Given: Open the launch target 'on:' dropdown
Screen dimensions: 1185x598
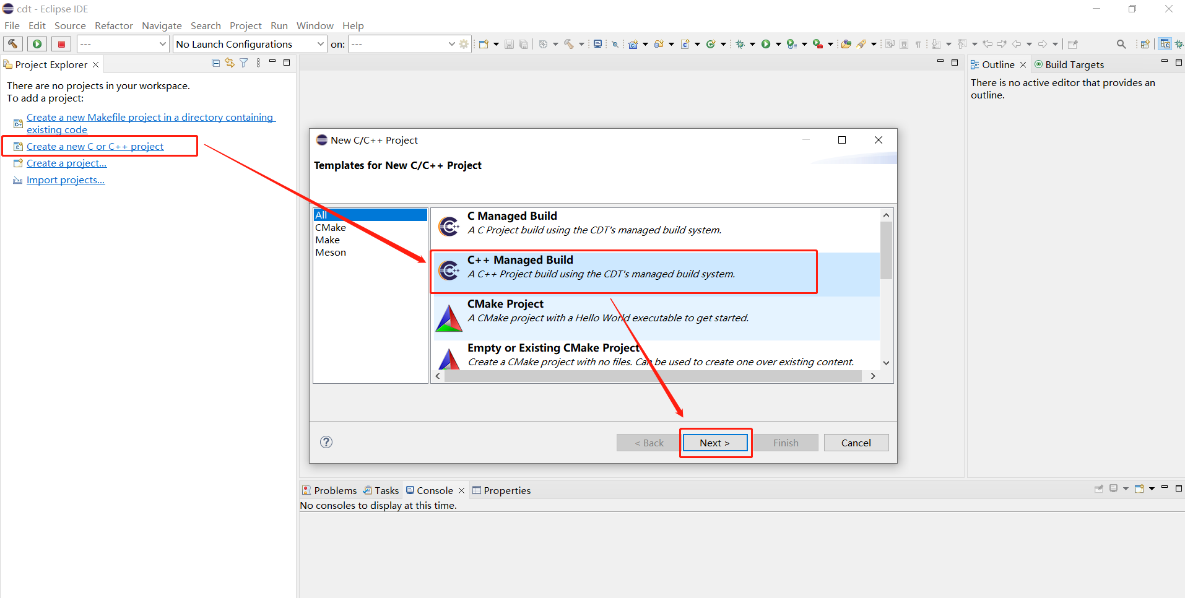Looking at the screenshot, I should click(x=403, y=44).
